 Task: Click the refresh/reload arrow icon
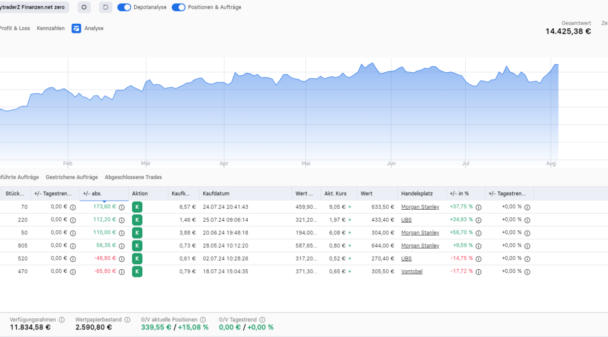pyautogui.click(x=105, y=7)
